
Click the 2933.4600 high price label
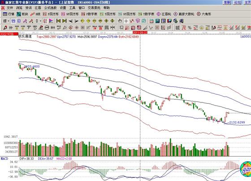[32, 66]
